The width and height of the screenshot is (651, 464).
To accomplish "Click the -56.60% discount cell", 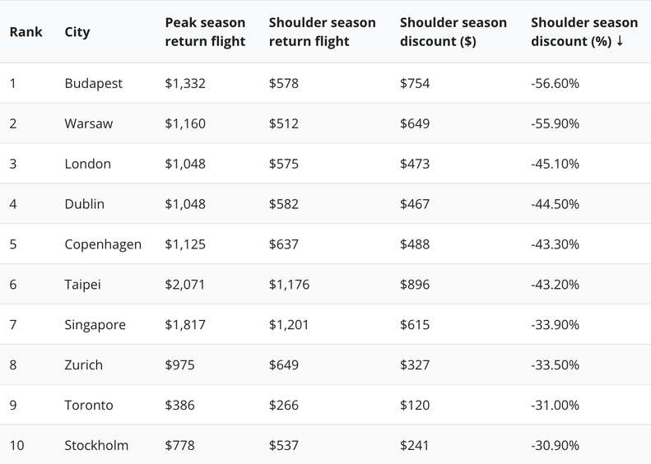I will [x=556, y=83].
